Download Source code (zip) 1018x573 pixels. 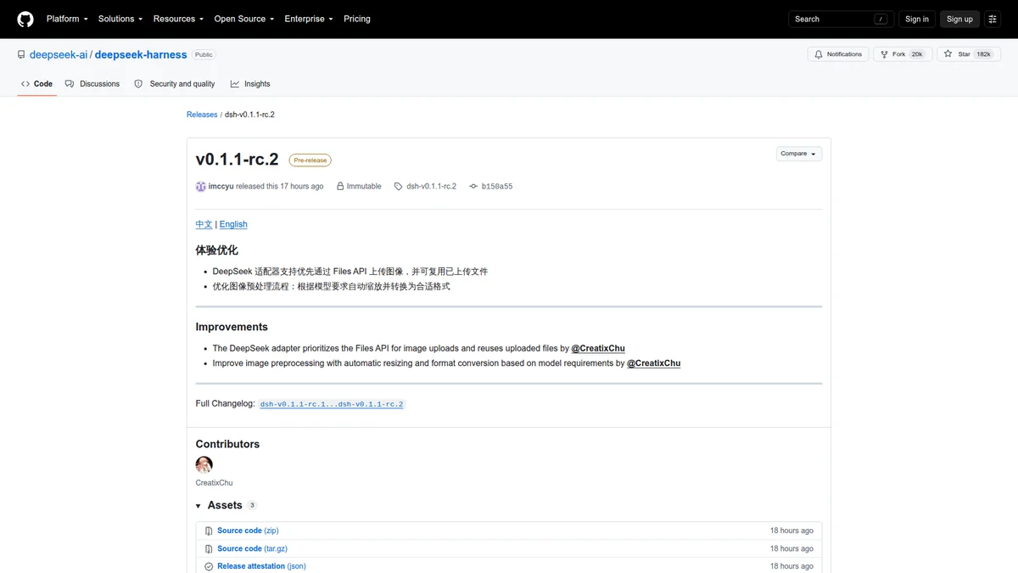[248, 531]
